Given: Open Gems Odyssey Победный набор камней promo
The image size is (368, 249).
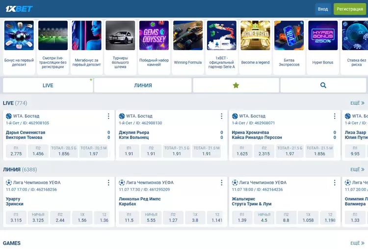Looking at the screenshot, I should (x=154, y=47).
